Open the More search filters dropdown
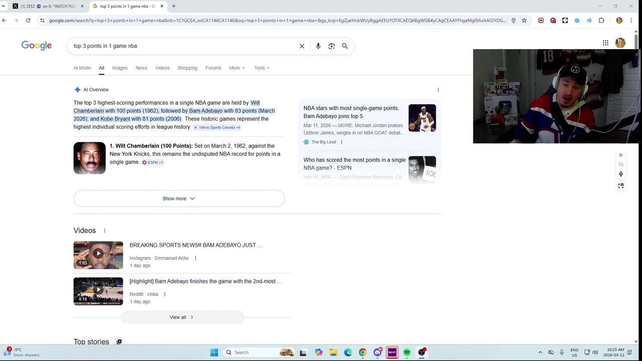Screen dimensions: 642x361 pos(237,68)
